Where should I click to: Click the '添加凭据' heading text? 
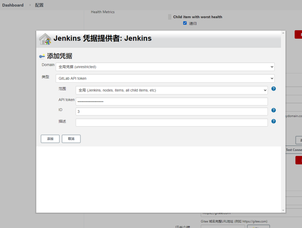tap(60, 56)
